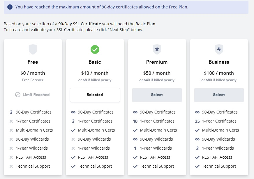Viewport: 254px width, 179px height.
Task: Click "or $80 if billed yearly" text
Action: 219,80
